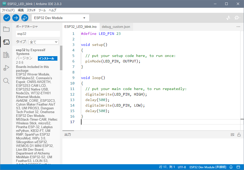The height and width of the screenshot is (170, 244).
Task: Click the esp32 by Espressif Systems title
Action: pos(31,52)
